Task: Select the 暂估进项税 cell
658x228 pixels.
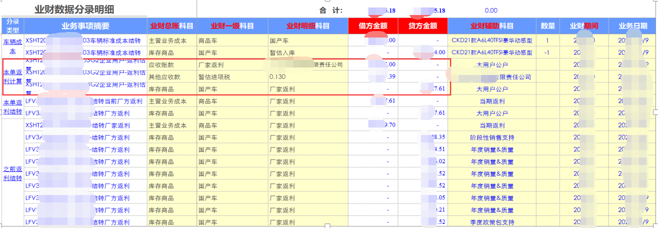Action: (216, 77)
